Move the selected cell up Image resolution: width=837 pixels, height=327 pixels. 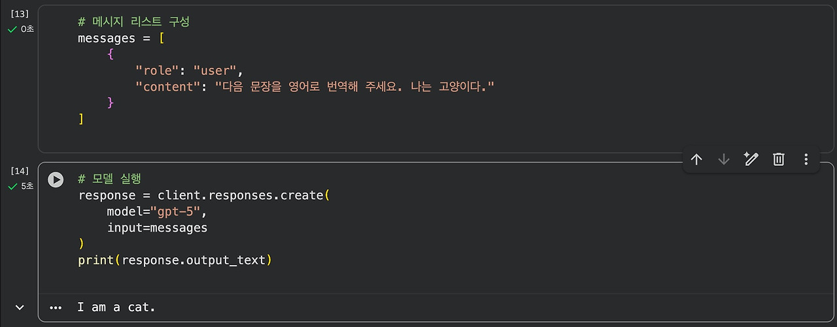(696, 159)
